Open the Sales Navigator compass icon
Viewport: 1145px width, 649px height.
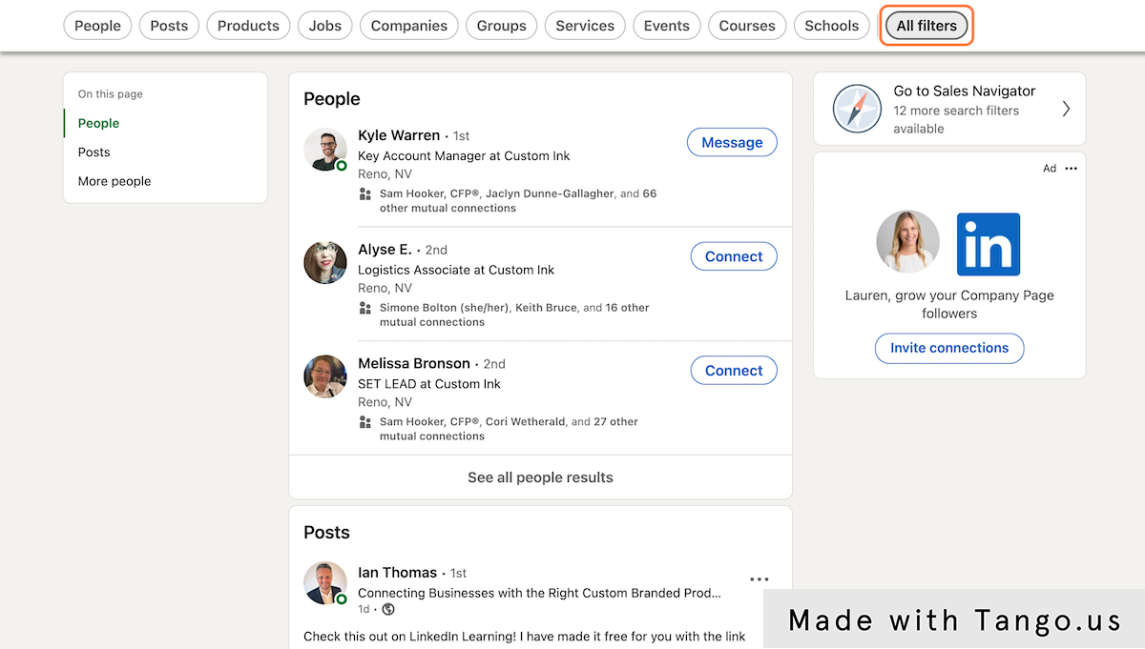857,109
